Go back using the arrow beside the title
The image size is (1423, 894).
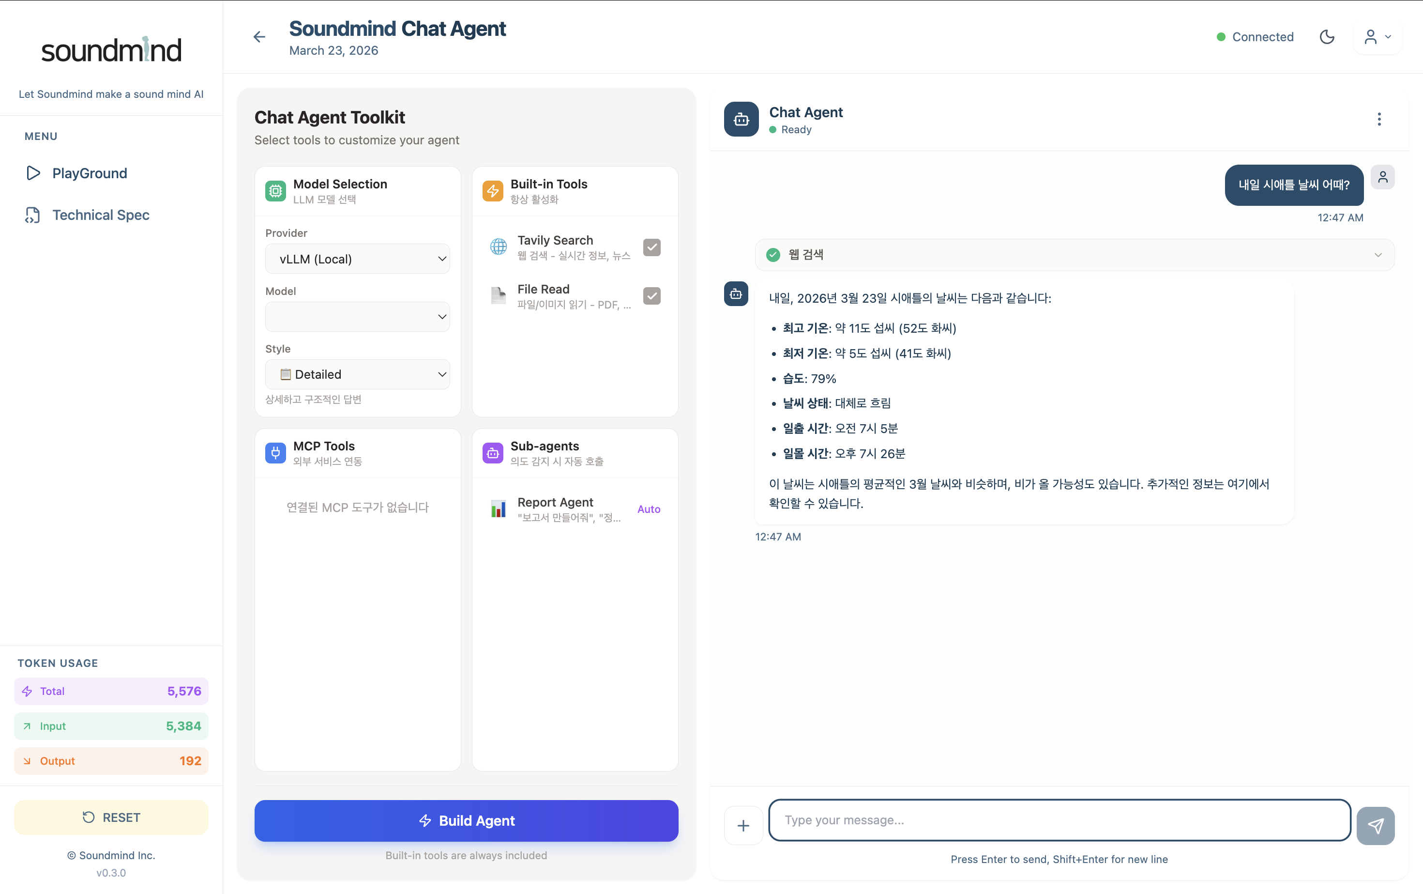click(x=259, y=37)
